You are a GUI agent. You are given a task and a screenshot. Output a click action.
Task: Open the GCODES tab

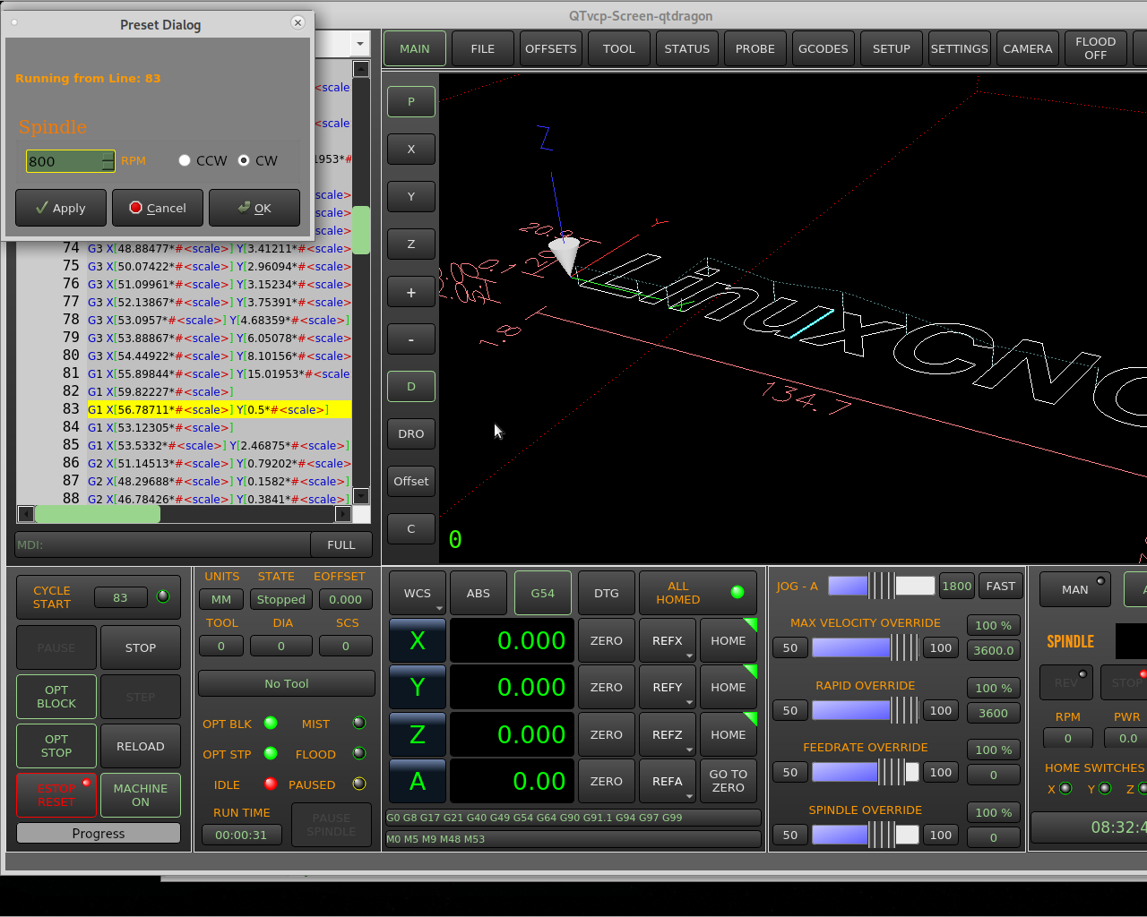824,48
